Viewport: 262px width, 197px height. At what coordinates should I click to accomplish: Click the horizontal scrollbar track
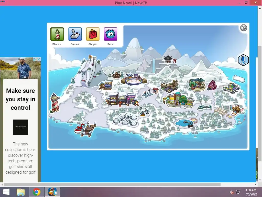(112, 184)
